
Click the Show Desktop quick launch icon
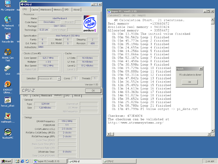17,161
